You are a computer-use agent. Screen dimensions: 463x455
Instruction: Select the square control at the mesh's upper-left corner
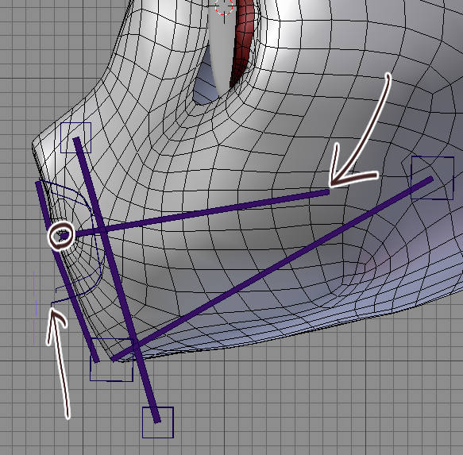coord(76,137)
